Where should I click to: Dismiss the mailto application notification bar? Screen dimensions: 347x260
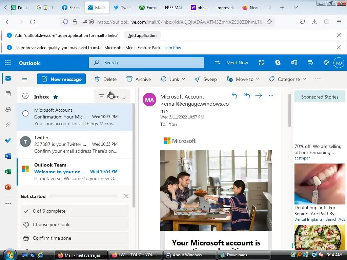tap(339, 35)
